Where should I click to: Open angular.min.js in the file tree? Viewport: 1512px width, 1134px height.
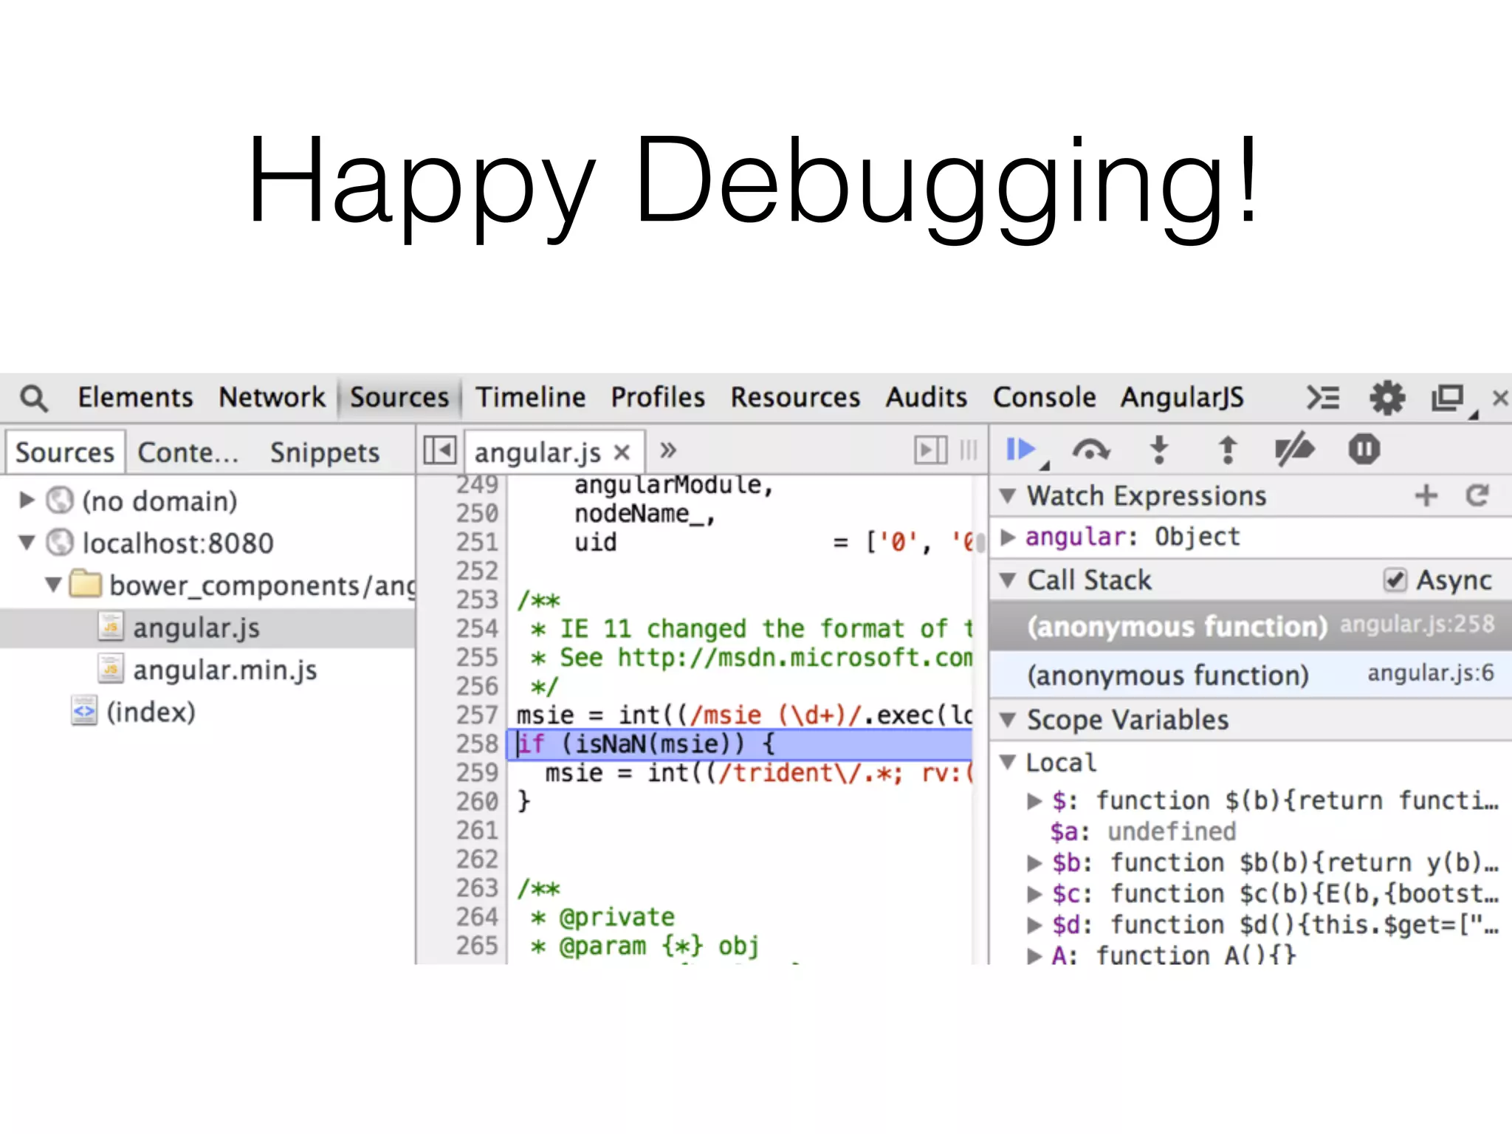(x=224, y=670)
